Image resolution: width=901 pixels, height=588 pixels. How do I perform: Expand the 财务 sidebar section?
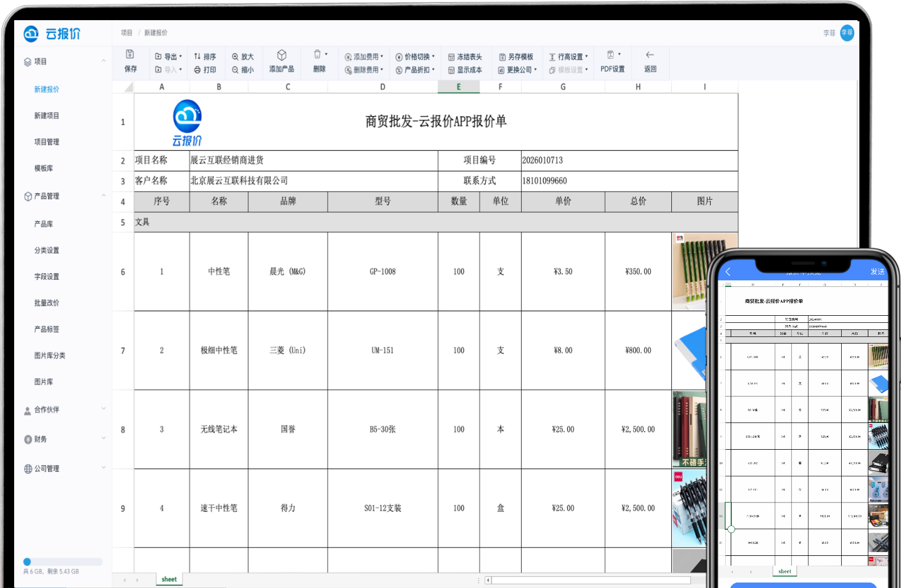click(x=103, y=438)
